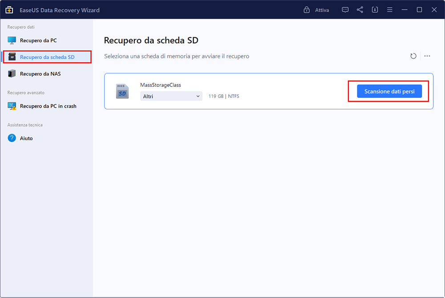Image resolution: width=445 pixels, height=298 pixels.
Task: Click the Recupero da scheda SD heading
Action: pos(151,40)
